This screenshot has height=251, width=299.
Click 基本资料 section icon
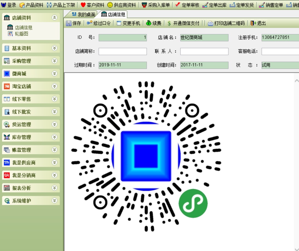(7, 48)
